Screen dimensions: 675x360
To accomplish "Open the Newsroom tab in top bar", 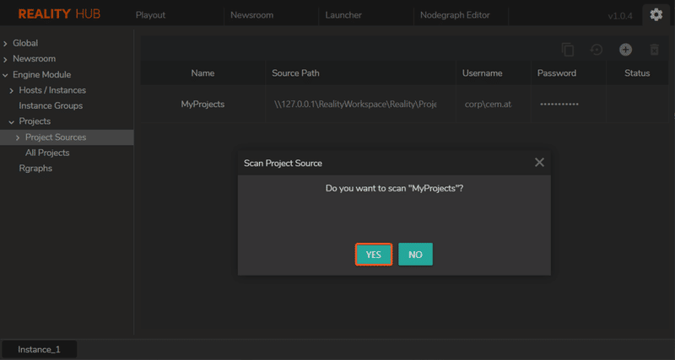I will pyautogui.click(x=251, y=15).
